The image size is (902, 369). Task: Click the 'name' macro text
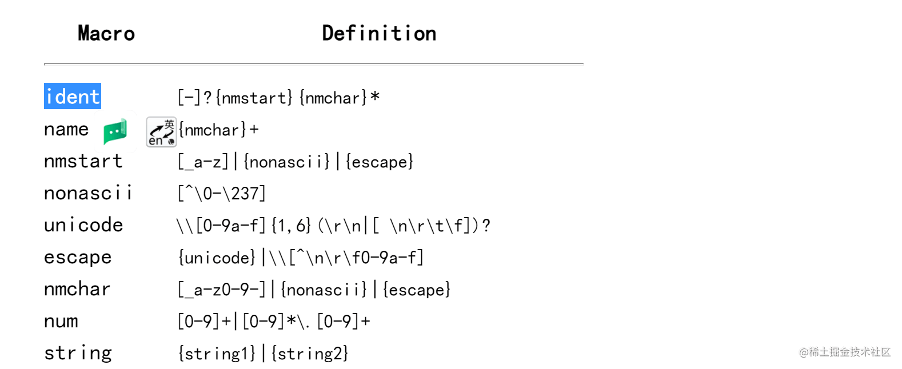(66, 130)
